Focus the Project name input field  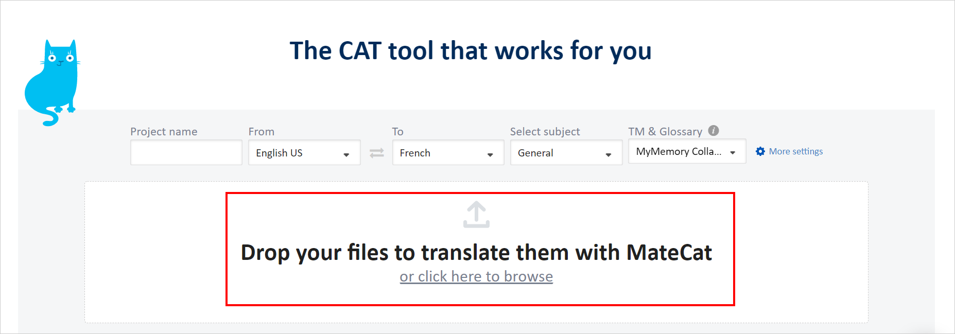pyautogui.click(x=186, y=153)
